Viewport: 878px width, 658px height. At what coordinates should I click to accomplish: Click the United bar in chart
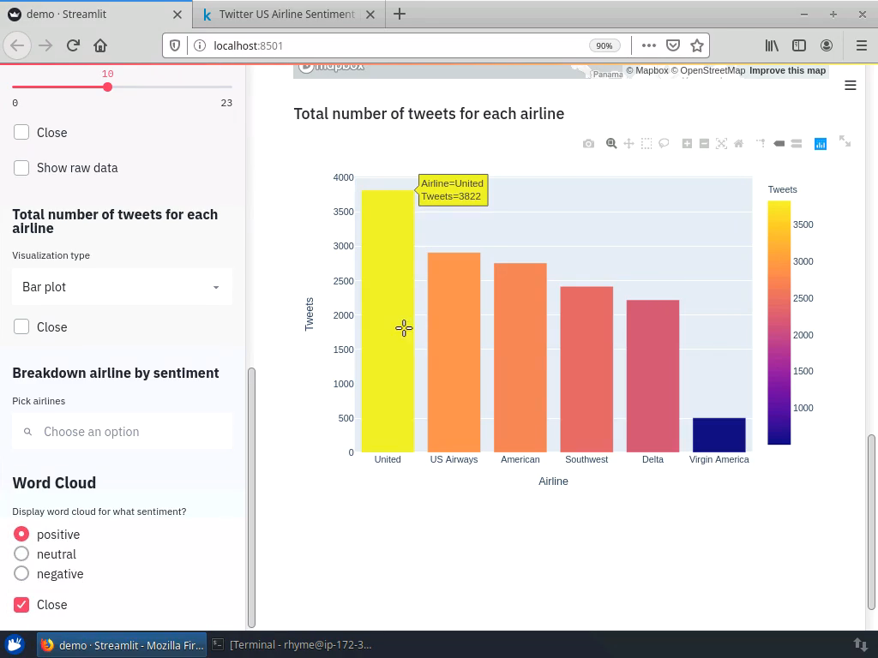pos(388,321)
